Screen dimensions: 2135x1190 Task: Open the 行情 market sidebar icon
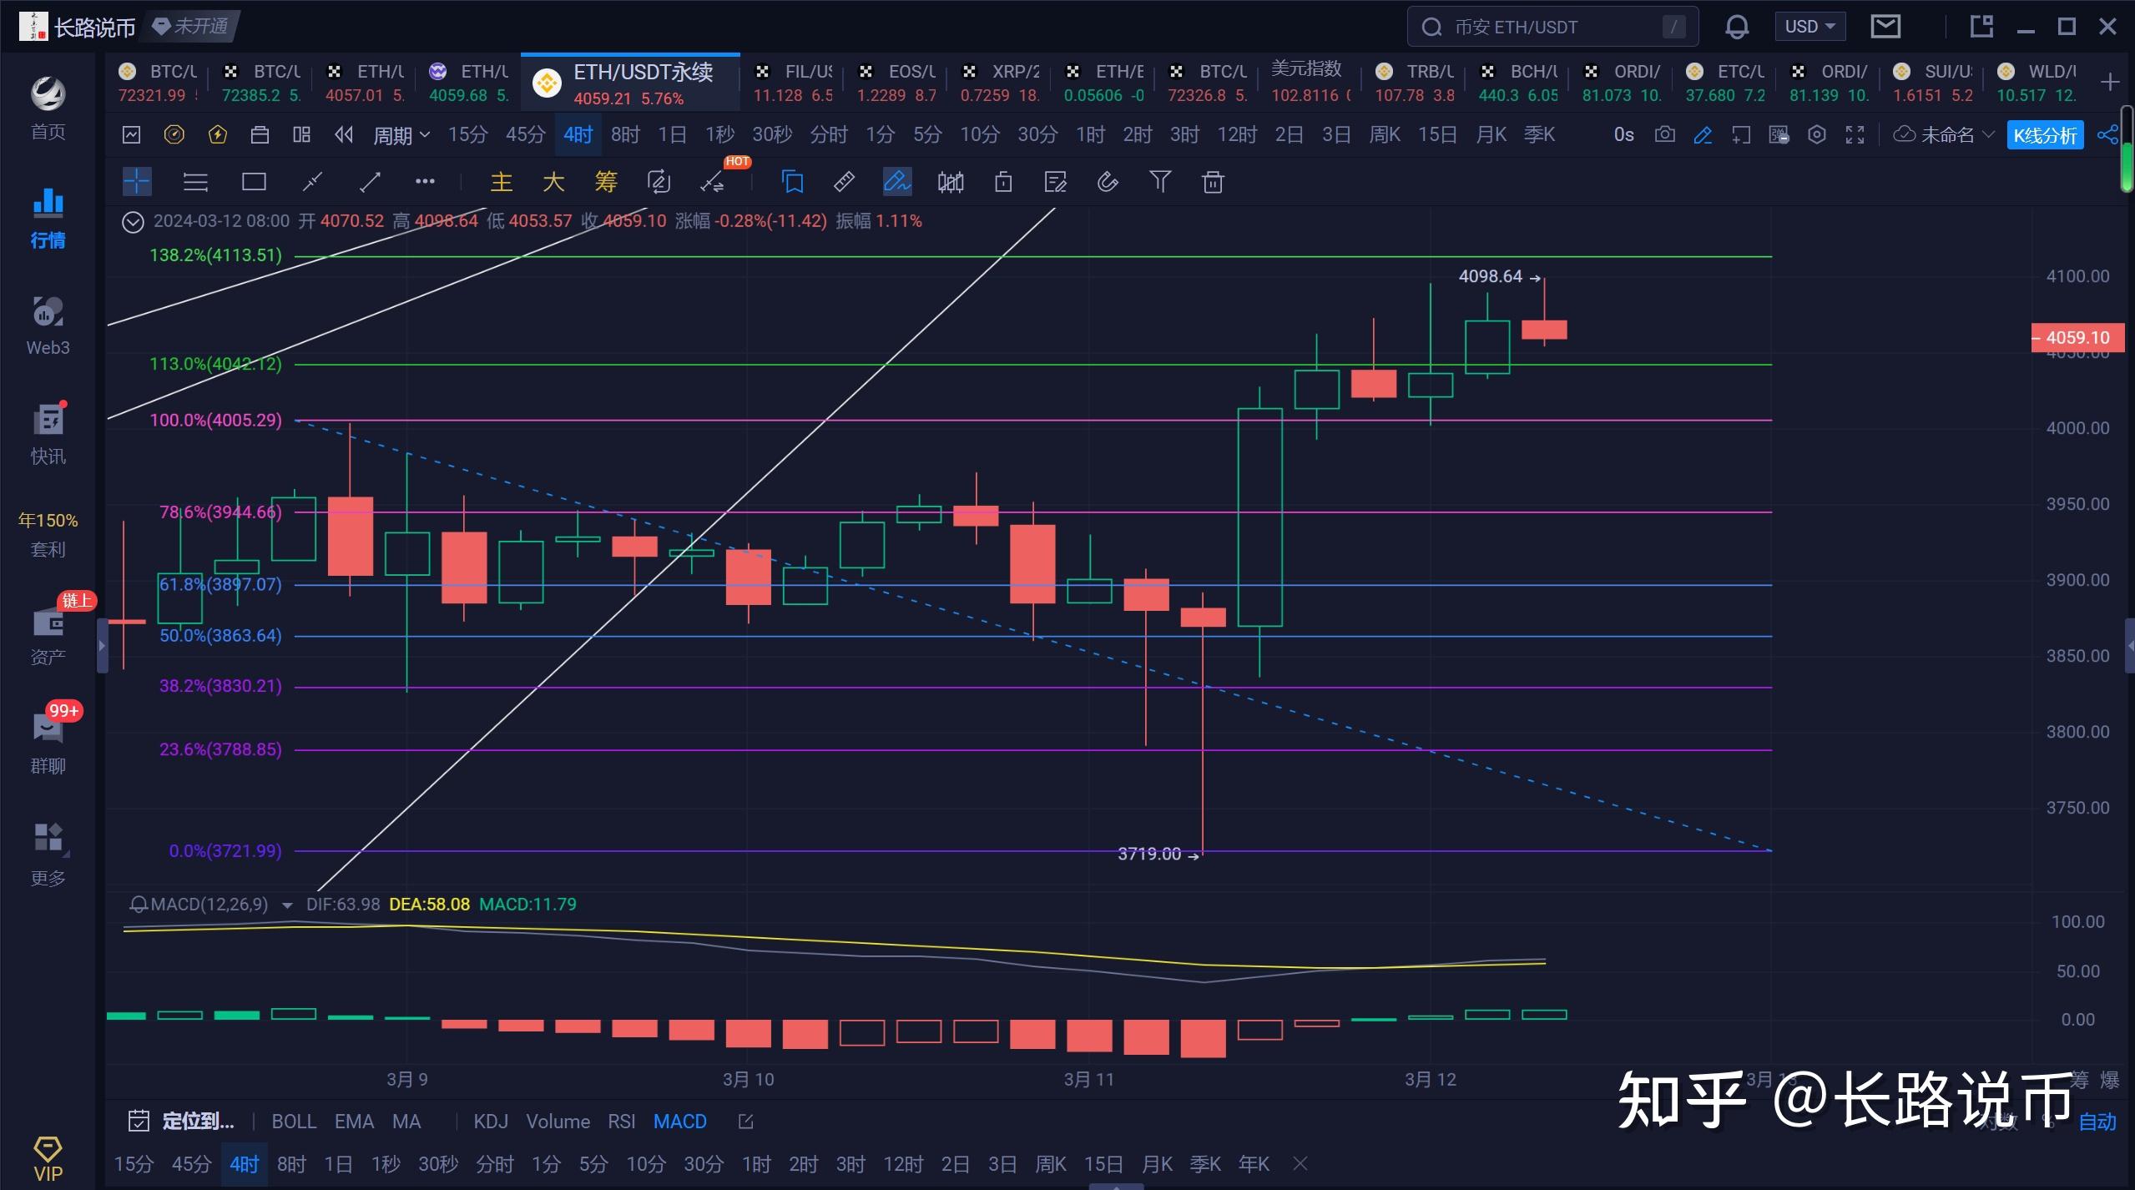[x=48, y=218]
